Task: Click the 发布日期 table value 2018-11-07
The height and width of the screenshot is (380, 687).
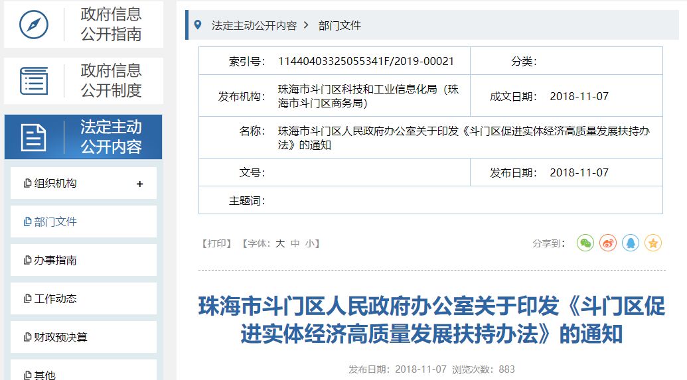Action: pyautogui.click(x=579, y=172)
